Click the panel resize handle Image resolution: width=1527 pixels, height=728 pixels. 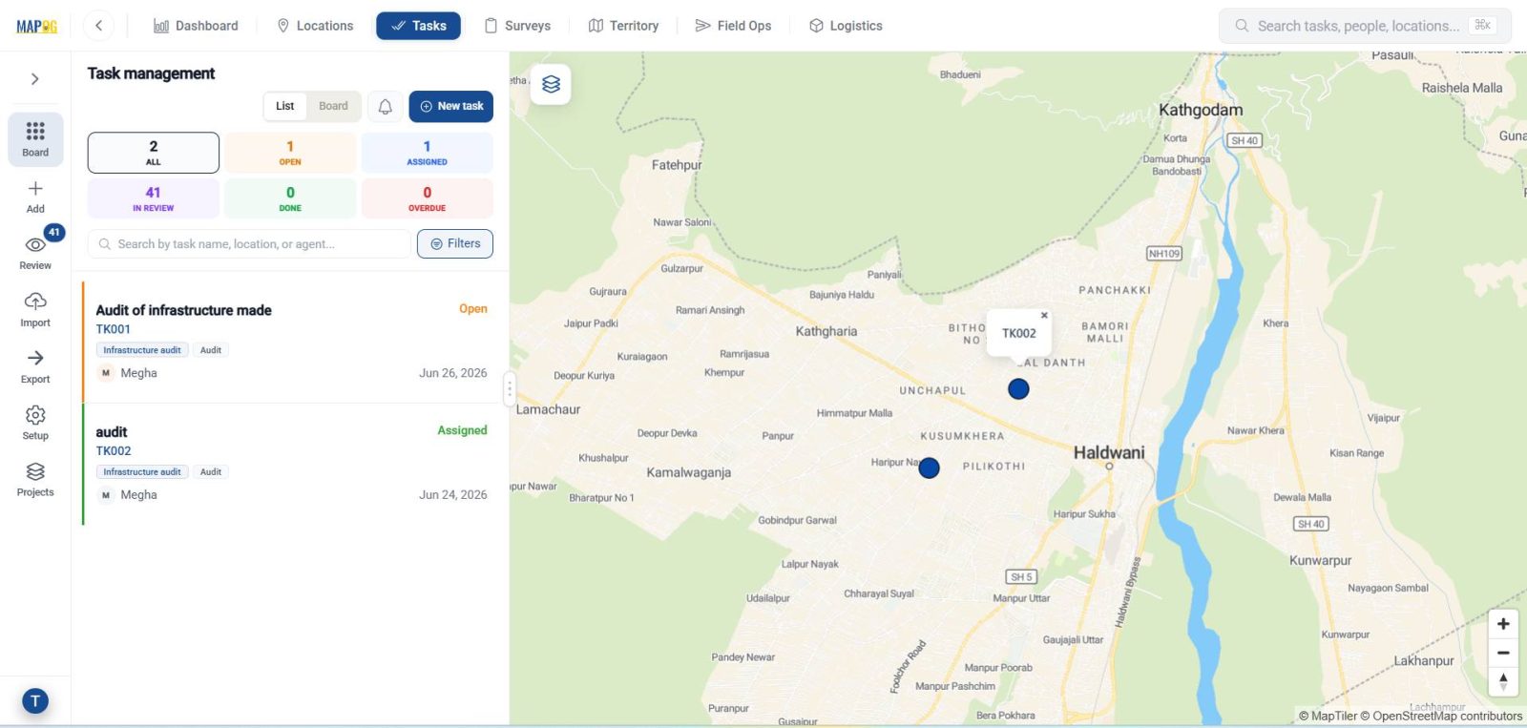[x=510, y=388]
